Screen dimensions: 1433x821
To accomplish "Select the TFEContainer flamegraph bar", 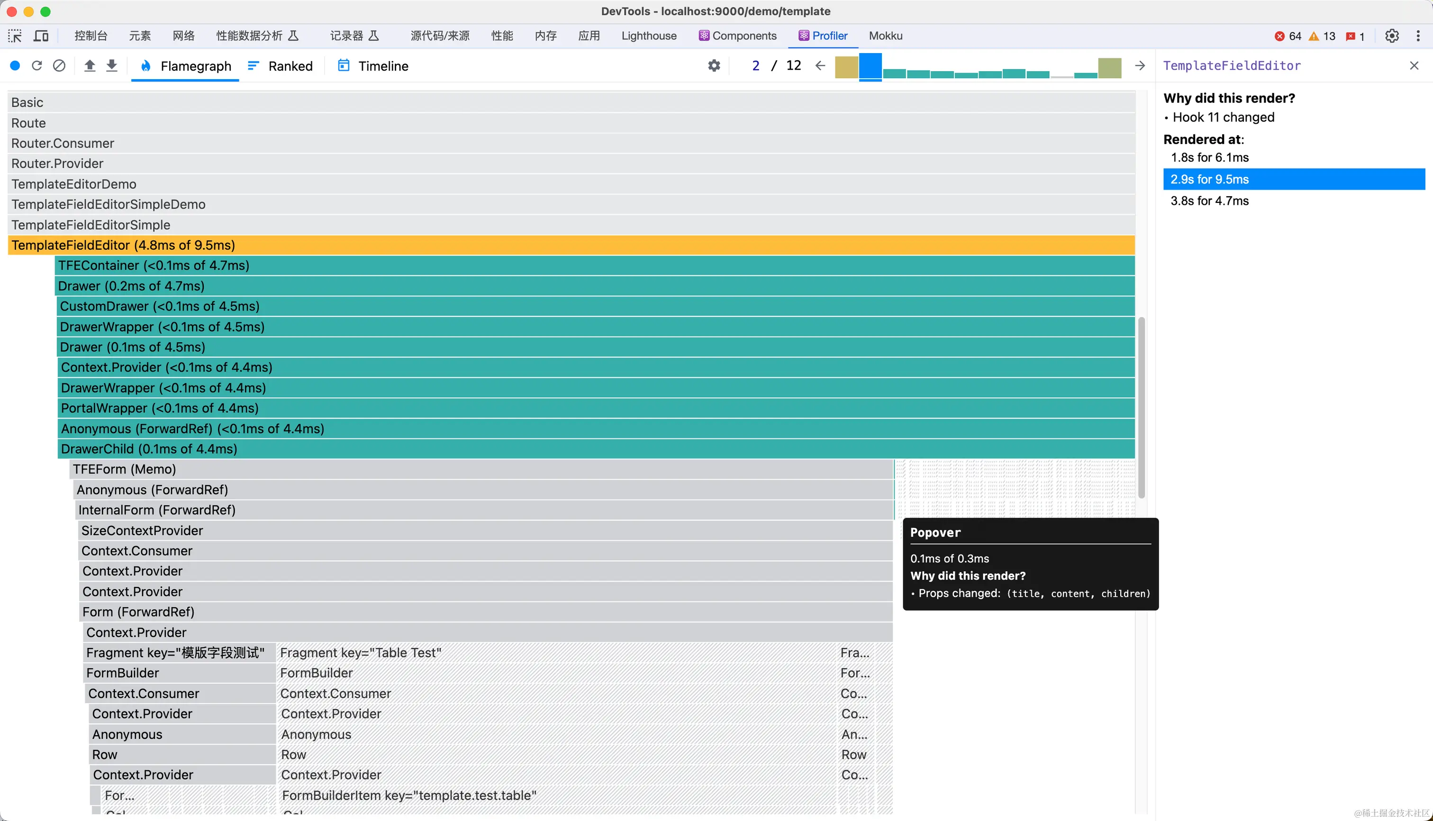I will (595, 265).
